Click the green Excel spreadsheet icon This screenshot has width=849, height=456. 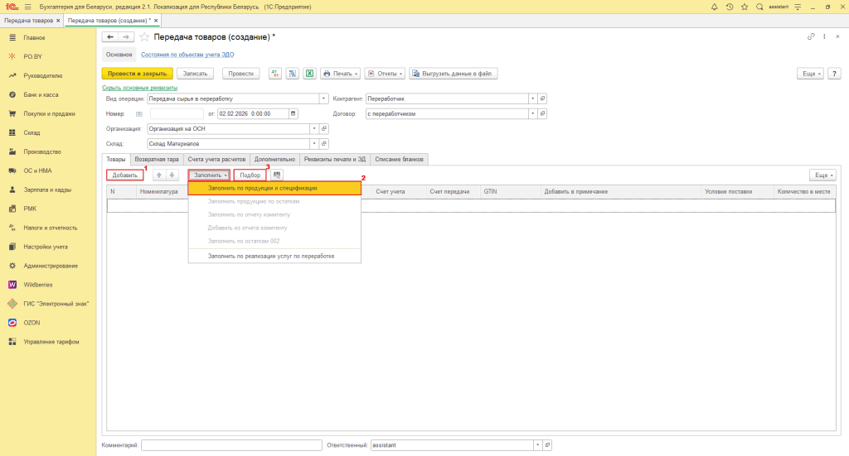309,73
